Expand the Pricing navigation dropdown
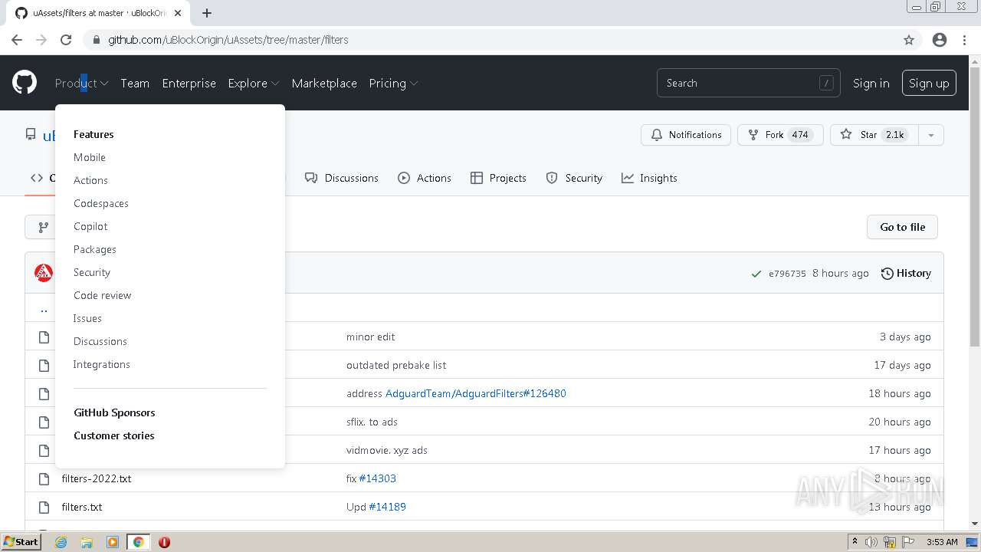981x552 pixels. tap(393, 83)
